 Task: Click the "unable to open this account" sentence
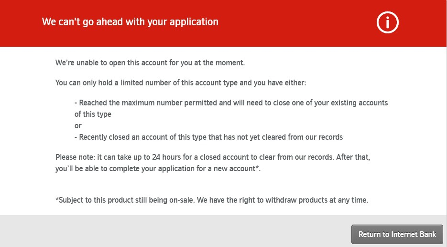150,62
